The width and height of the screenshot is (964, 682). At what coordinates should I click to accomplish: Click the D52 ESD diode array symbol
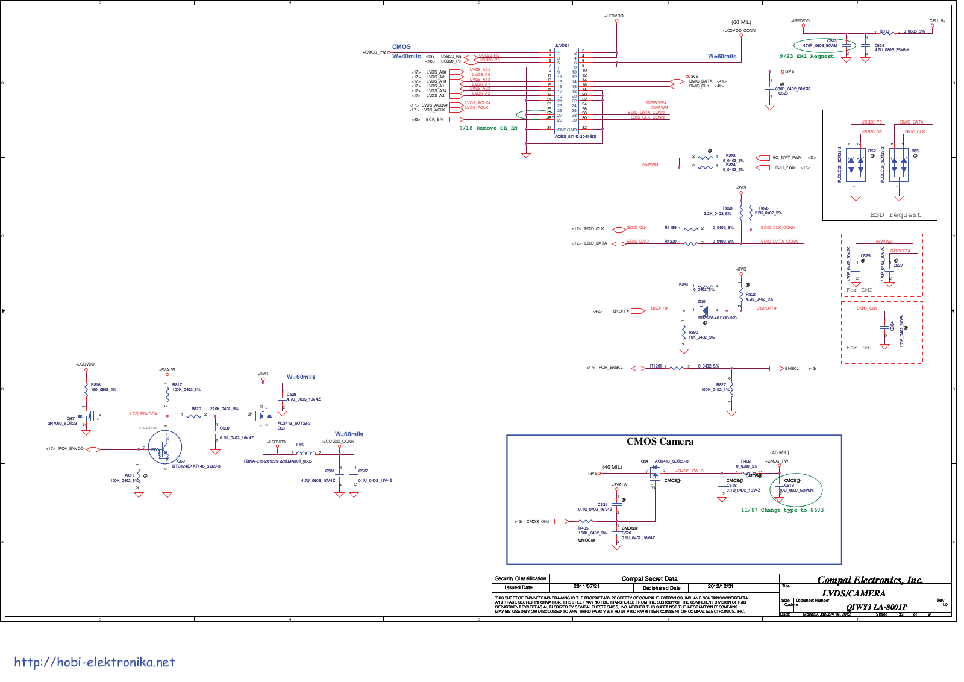[856, 165]
